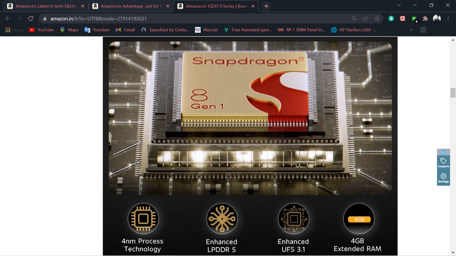Click the zoom magnifier in the address bar
This screenshot has width=456, height=256.
click(354, 18)
